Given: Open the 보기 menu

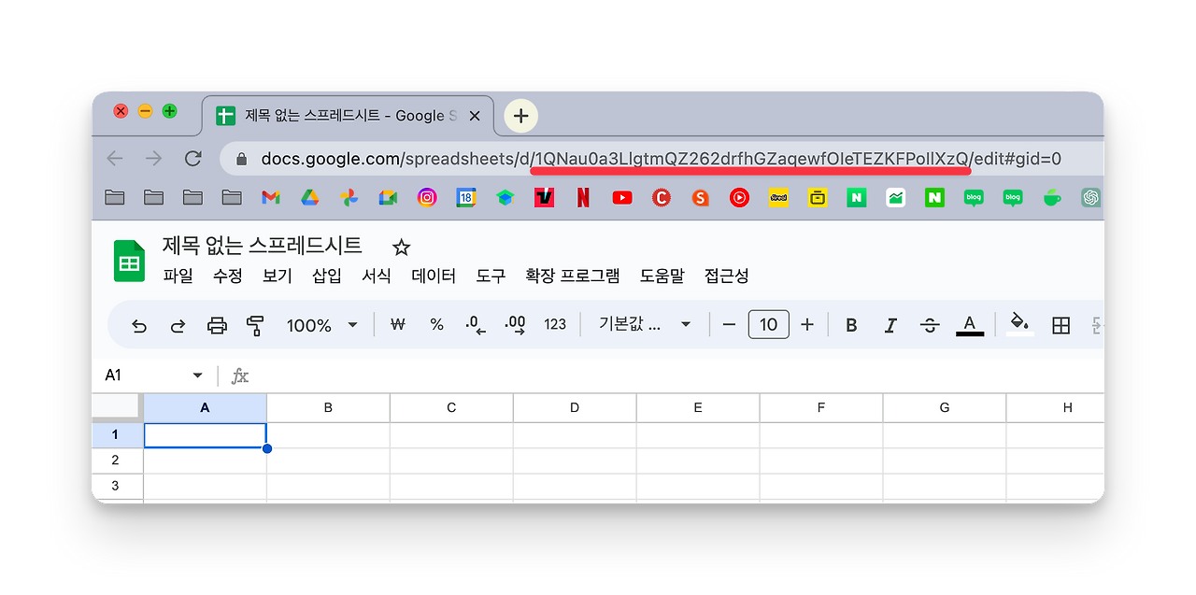Looking at the screenshot, I should 278,276.
